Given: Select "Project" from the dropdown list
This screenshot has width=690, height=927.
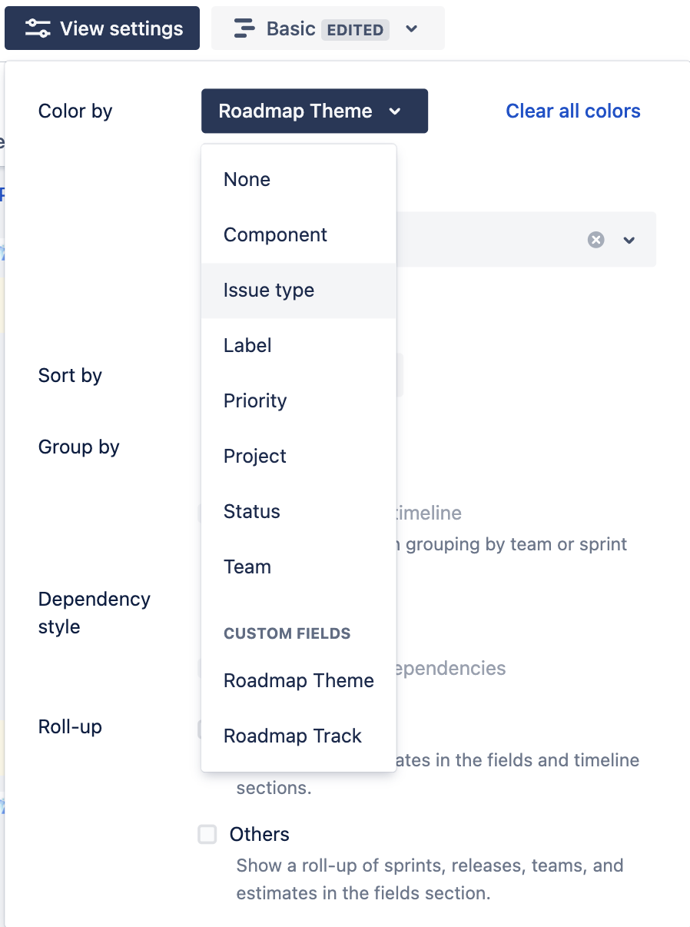Looking at the screenshot, I should tap(254, 456).
